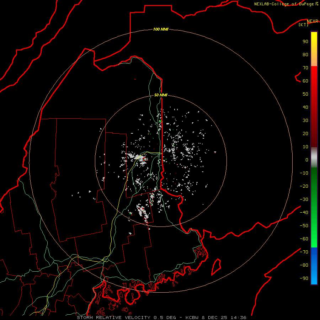
Task: Click the 20 value on the velocity scale
Action: [305, 133]
